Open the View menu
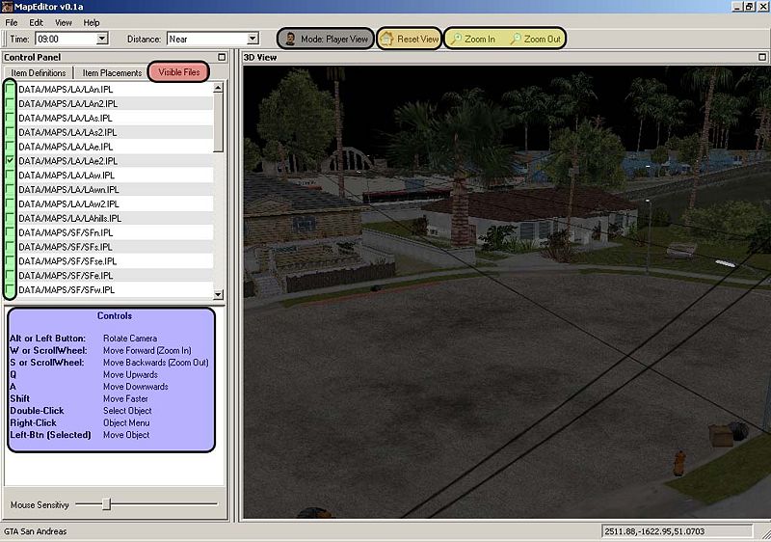The image size is (771, 542). (64, 22)
